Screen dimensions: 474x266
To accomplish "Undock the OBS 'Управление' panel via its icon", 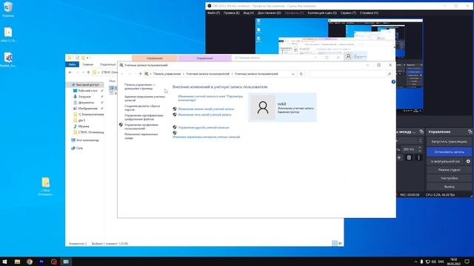I will coord(470,132).
